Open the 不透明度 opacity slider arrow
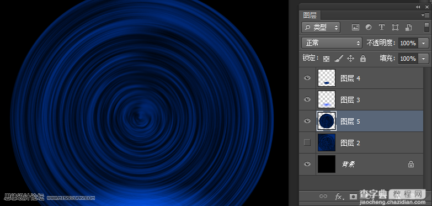The height and width of the screenshot is (206, 432). pyautogui.click(x=424, y=43)
